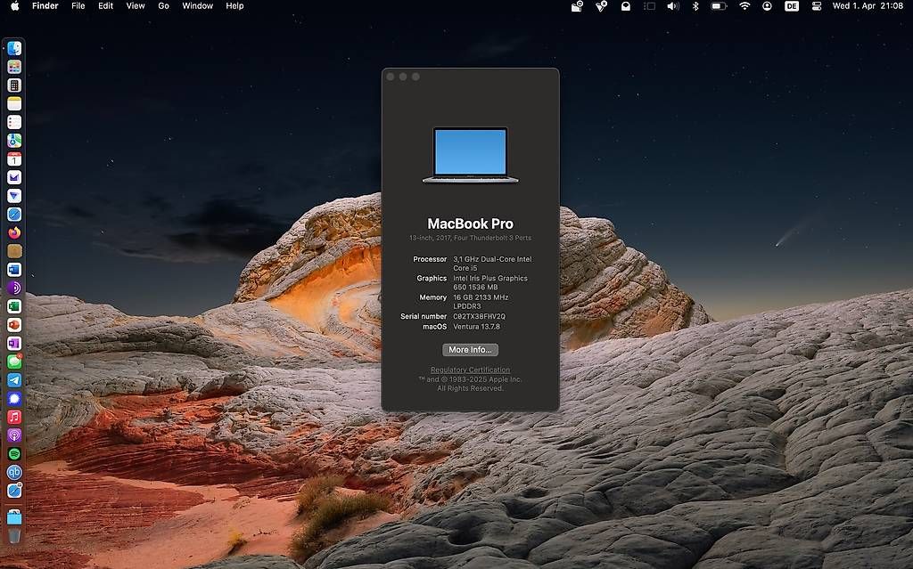Close the About This Mac window
The image size is (913, 569).
click(x=391, y=77)
